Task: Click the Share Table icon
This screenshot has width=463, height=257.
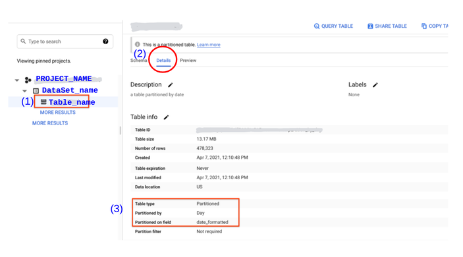Action: 370,26
